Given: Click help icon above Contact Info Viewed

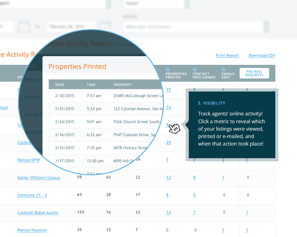Looking at the screenshot, I should click(x=194, y=69).
